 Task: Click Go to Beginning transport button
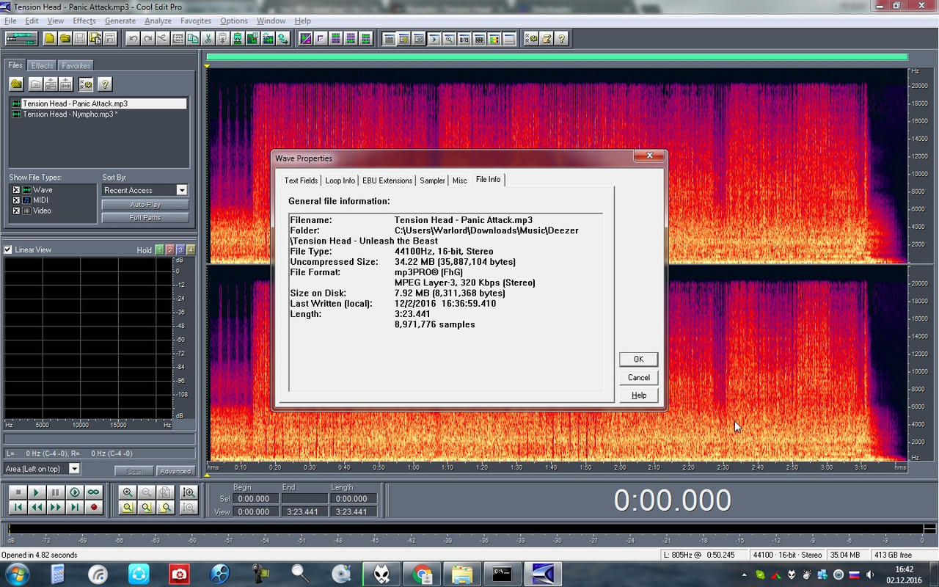click(18, 507)
